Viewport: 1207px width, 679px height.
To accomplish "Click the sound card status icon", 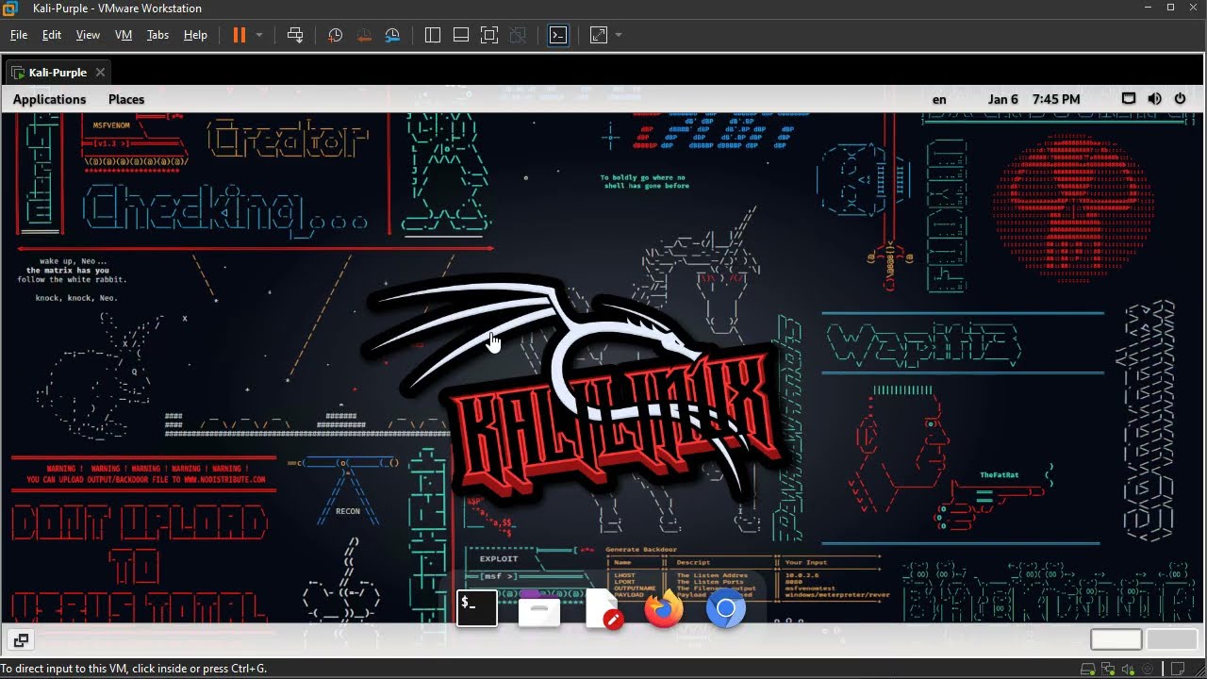I will point(1128,669).
